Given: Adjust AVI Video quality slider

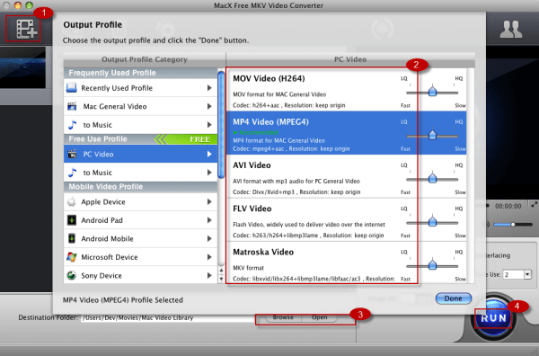Looking at the screenshot, I should click(432, 179).
